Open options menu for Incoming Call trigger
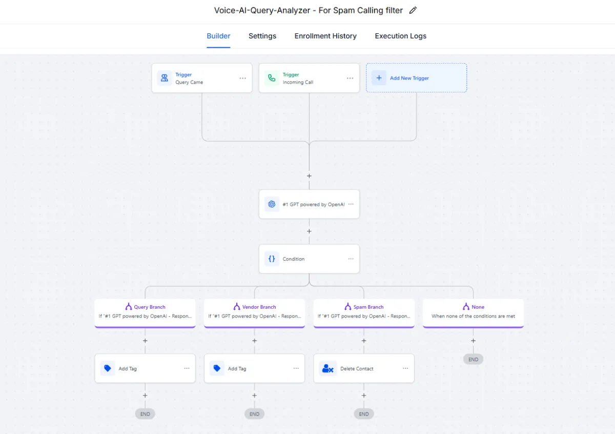Viewport: 615px width, 434px height. 350,78
